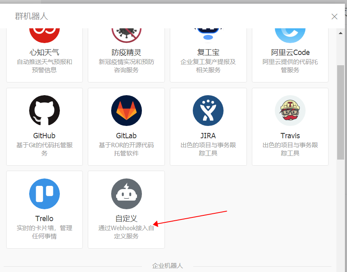Click the custom 自定义 robot icon
This screenshot has width=347, height=272.
click(x=126, y=194)
